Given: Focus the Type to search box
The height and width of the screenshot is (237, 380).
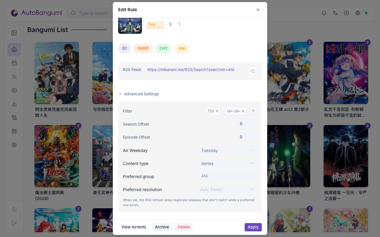Looking at the screenshot, I should (x=90, y=13).
